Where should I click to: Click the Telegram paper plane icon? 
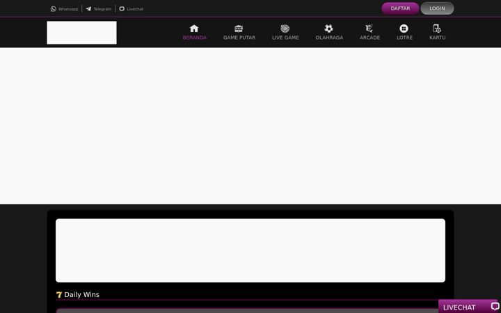(x=88, y=9)
